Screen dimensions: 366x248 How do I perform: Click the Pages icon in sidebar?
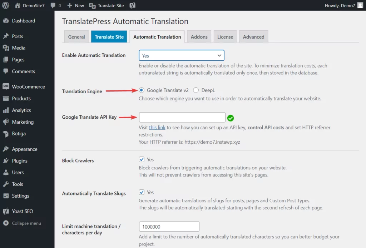click(6, 59)
